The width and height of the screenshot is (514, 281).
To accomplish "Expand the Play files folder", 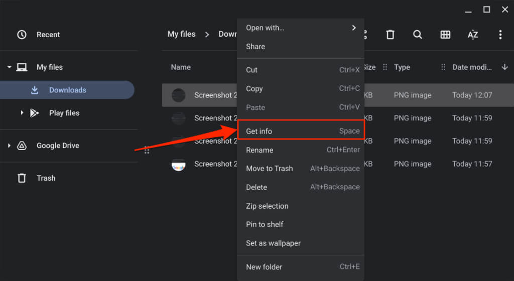I will 22,113.
